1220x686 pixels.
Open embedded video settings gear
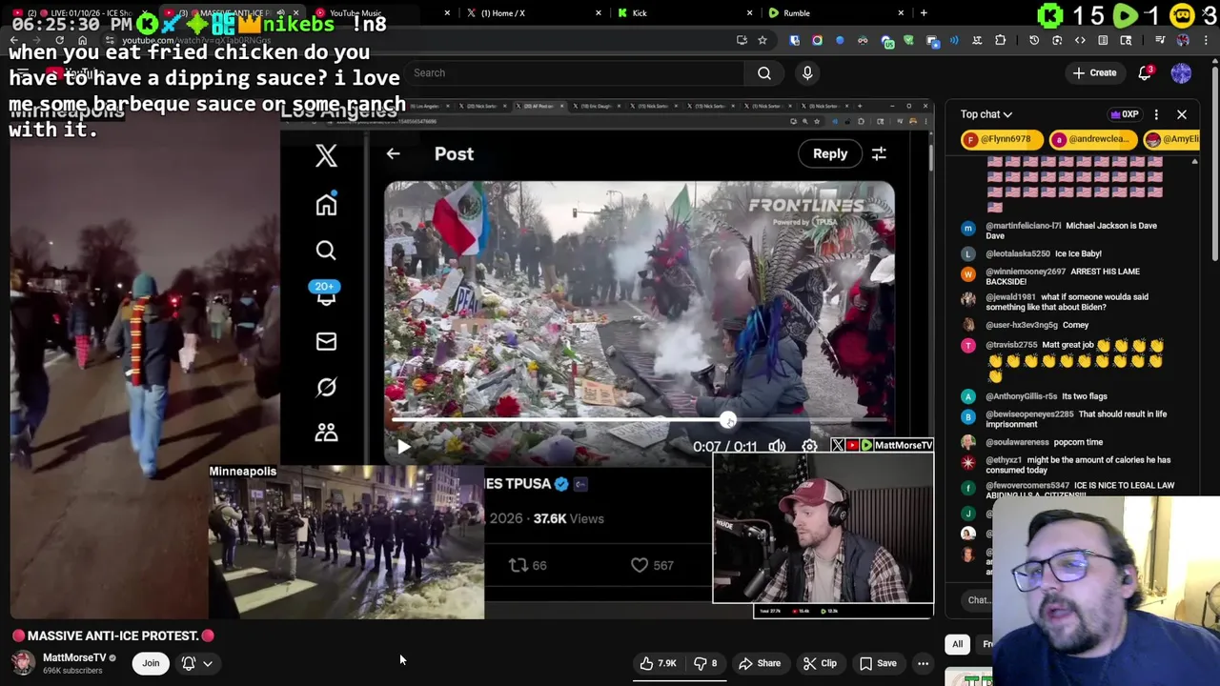click(809, 446)
